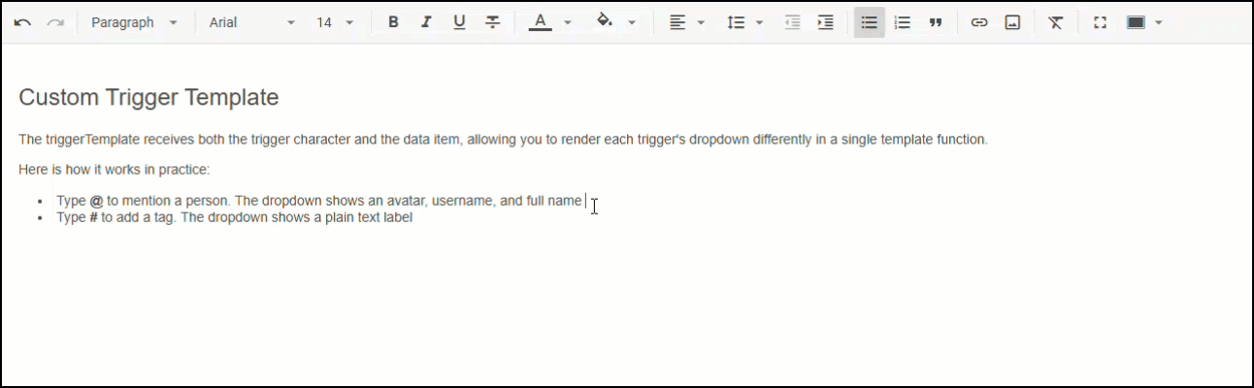Open the font size 14 dropdown

pos(335,22)
